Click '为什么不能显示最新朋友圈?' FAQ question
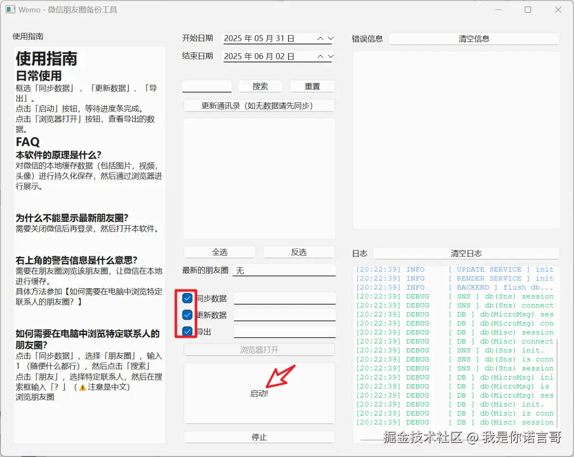 [72, 218]
